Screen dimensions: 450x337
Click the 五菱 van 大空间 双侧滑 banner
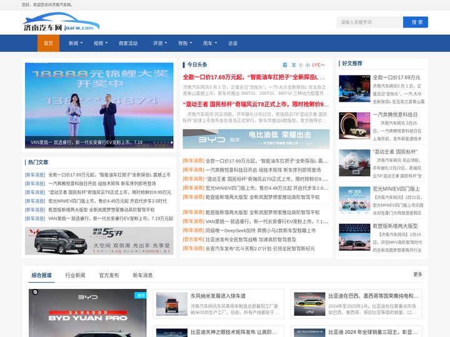[x=99, y=241]
